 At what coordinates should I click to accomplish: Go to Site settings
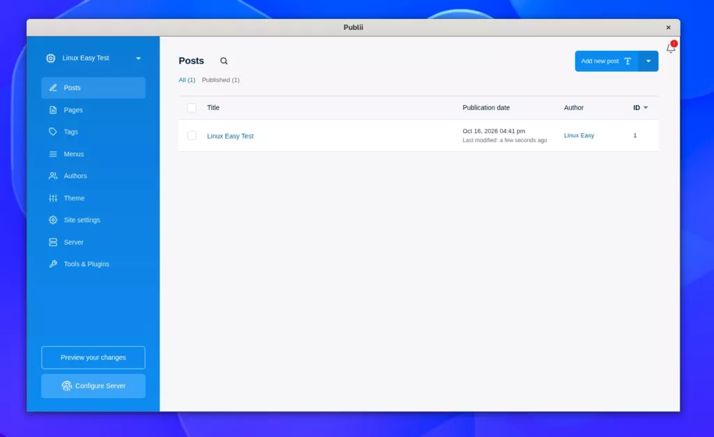(x=93, y=220)
